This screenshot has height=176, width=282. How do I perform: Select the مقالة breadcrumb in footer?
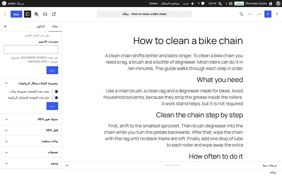point(273,172)
